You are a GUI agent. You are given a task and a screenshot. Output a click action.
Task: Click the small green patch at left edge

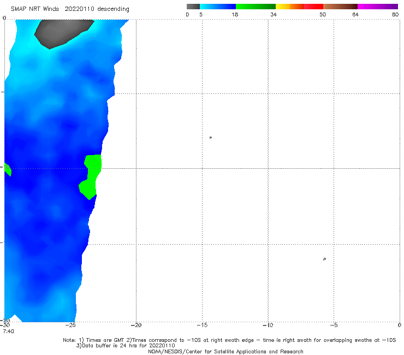(8, 169)
